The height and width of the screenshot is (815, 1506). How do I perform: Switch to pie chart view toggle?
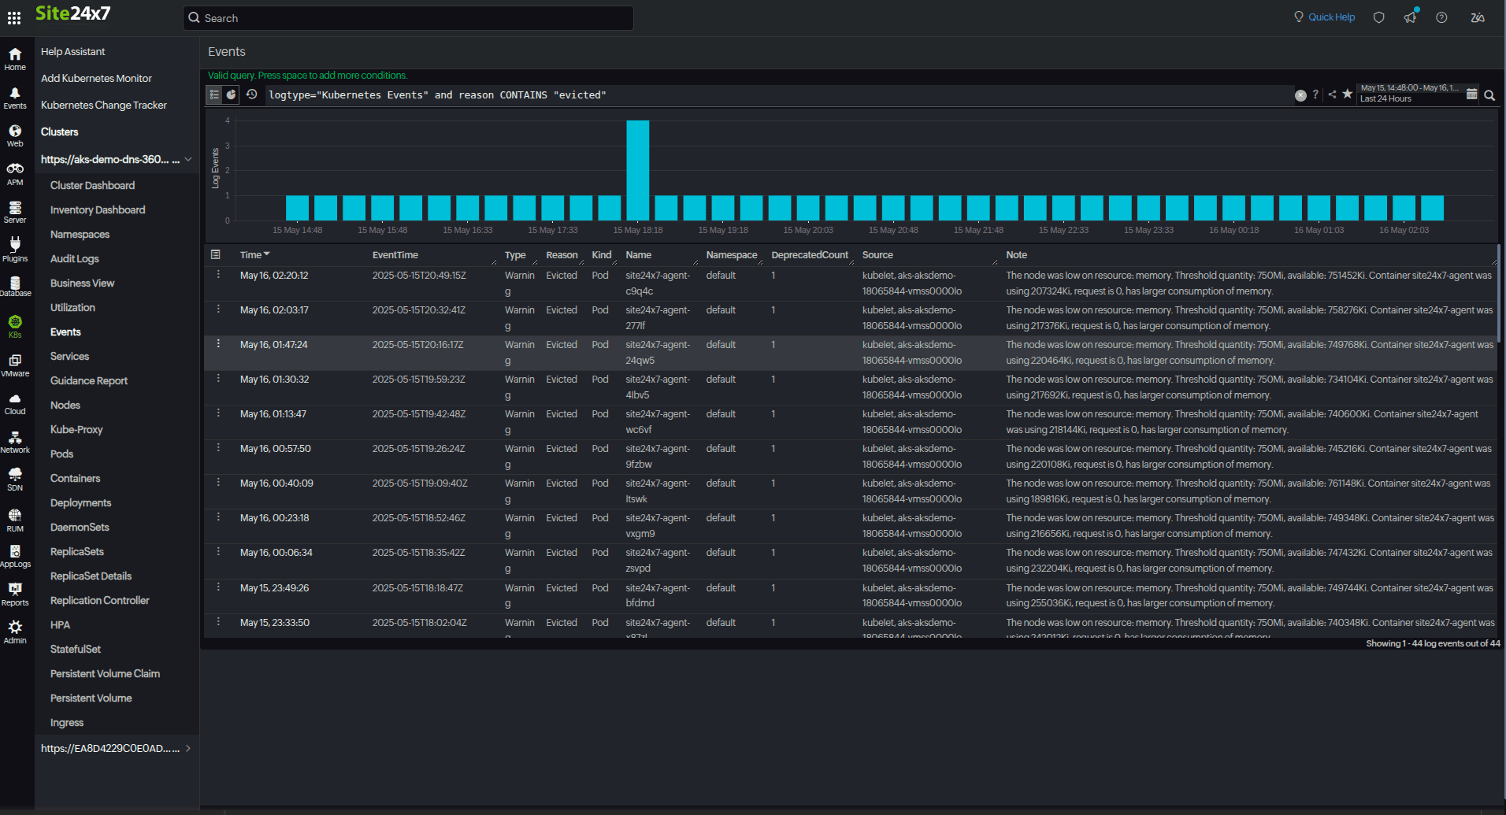(232, 94)
